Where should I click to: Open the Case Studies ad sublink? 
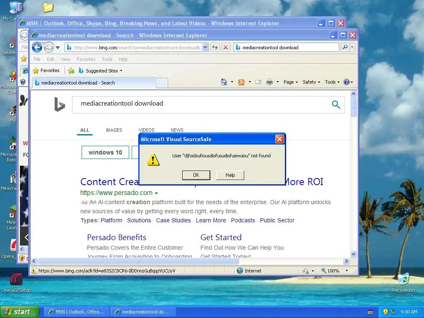[173, 220]
